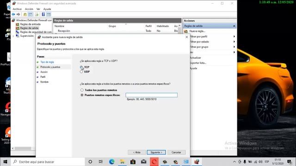Click the red recorder icon on taskbar
The height and width of the screenshot is (166, 296).
tap(154, 162)
